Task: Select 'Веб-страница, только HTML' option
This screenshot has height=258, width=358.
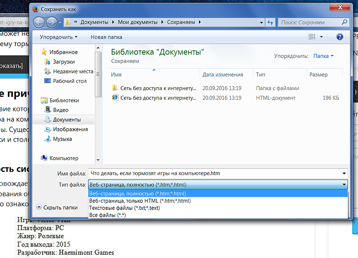Action: click(140, 201)
